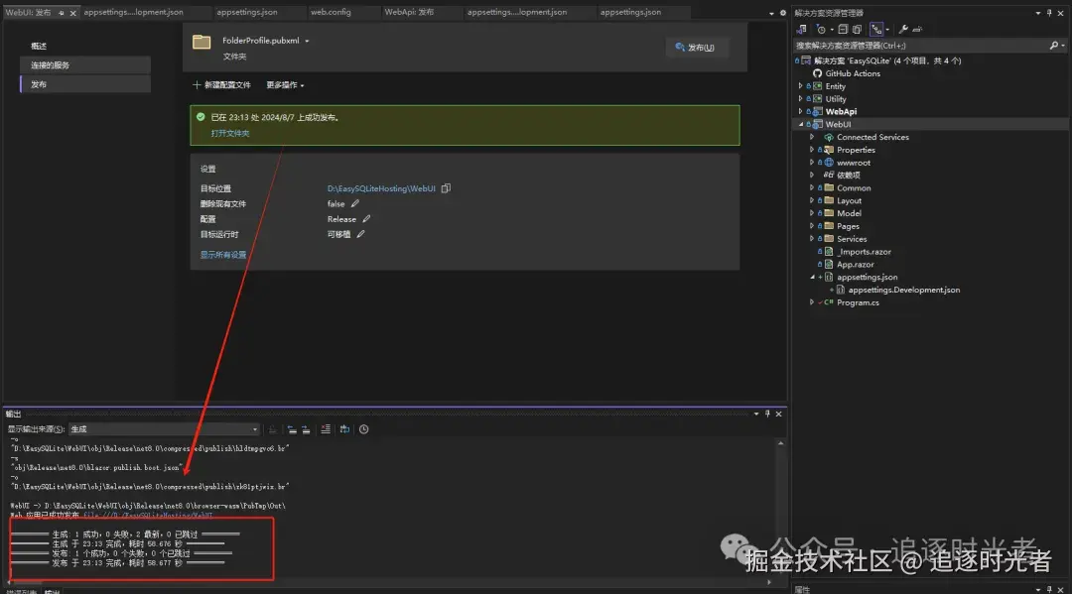Edit the 删除现有文件 false setting pencil
1072x594 pixels.
(x=354, y=203)
